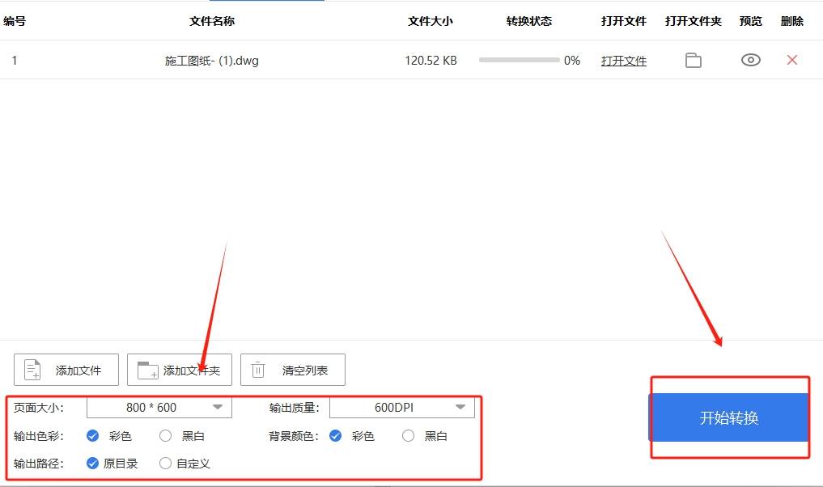
Task: Select the file name 施工图纸- (1).dwg
Action: (x=210, y=60)
